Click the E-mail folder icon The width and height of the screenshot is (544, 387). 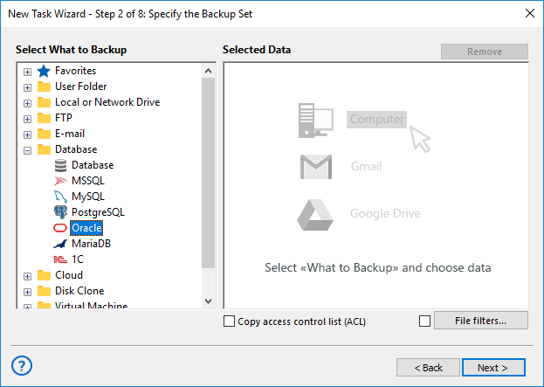pos(44,134)
